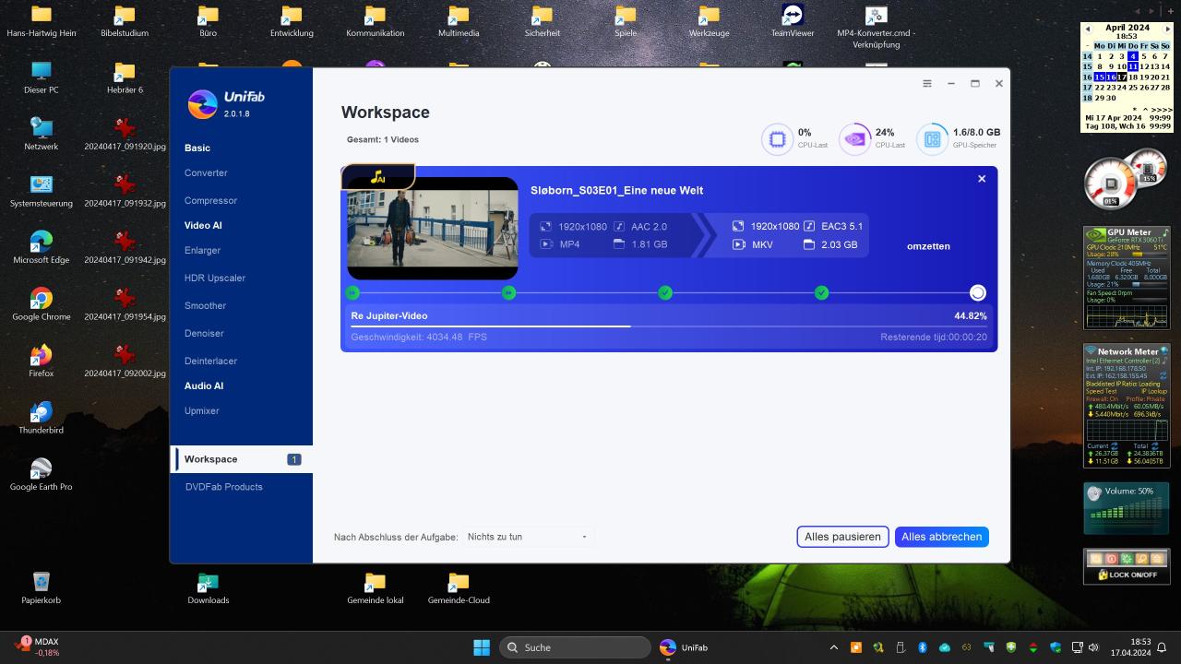Viewport: 1181px width, 664px height.
Task: Click the fourth green checkmark step
Action: pyautogui.click(x=822, y=292)
